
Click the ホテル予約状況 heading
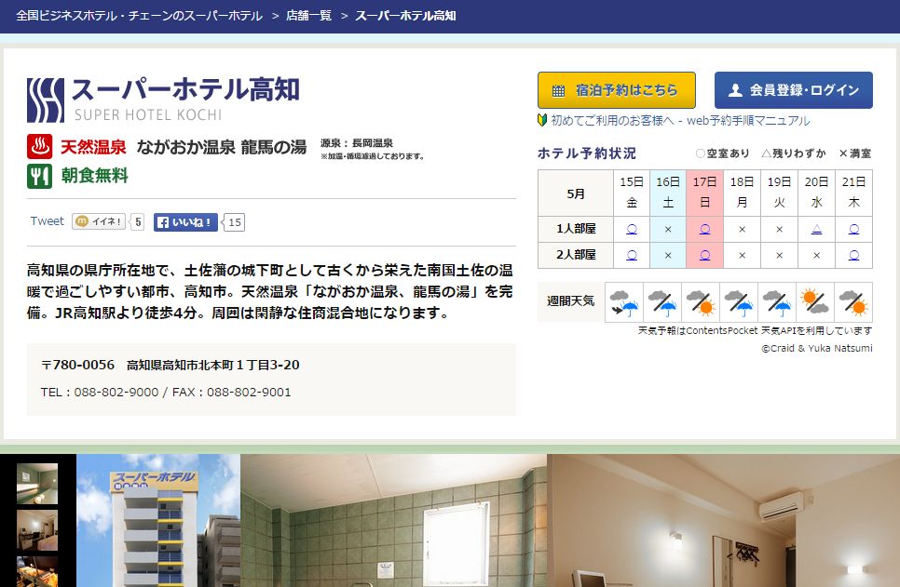pyautogui.click(x=587, y=153)
